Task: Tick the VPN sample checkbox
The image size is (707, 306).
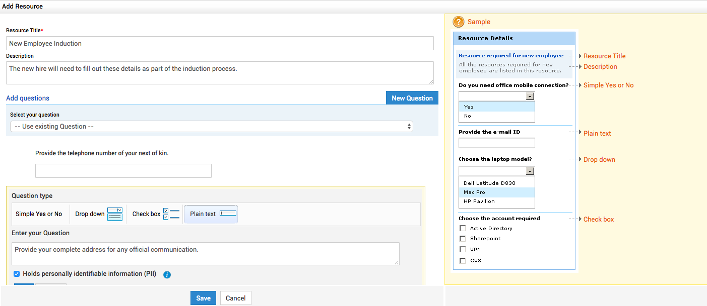Action: pyautogui.click(x=463, y=249)
